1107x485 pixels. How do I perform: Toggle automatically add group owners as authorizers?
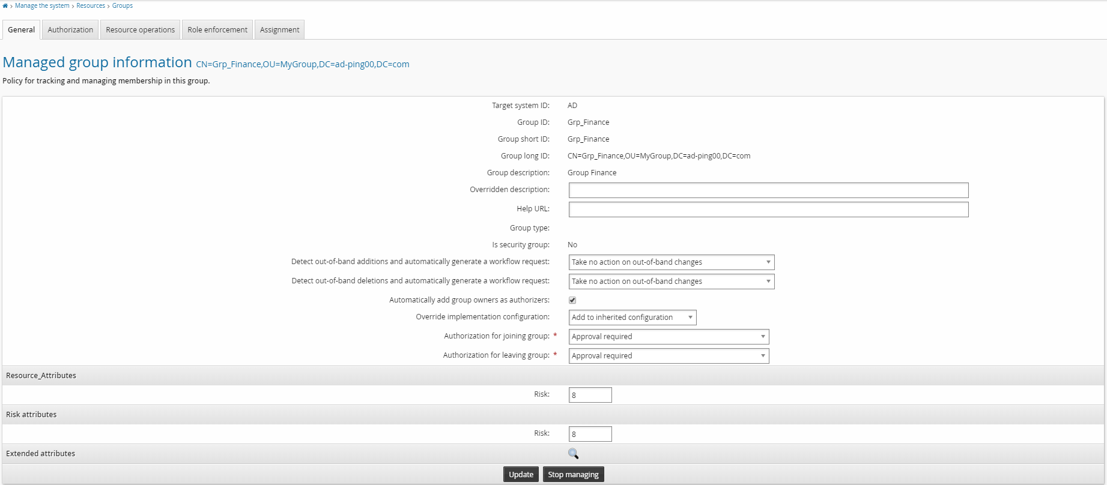572,300
